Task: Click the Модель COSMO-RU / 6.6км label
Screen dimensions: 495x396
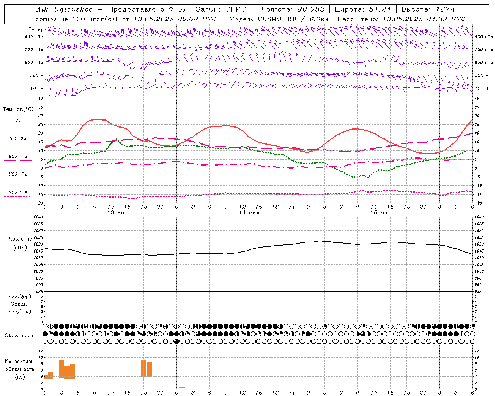Action: 279,19
